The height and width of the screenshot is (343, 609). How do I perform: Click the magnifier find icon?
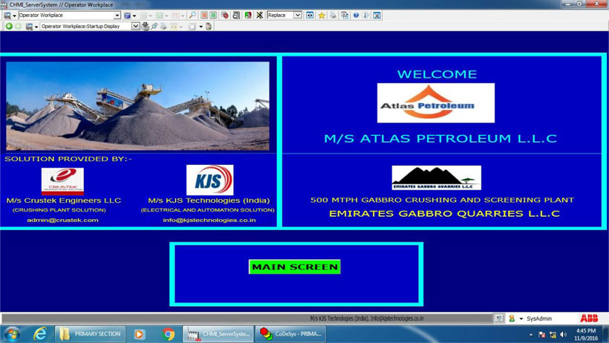point(192,15)
